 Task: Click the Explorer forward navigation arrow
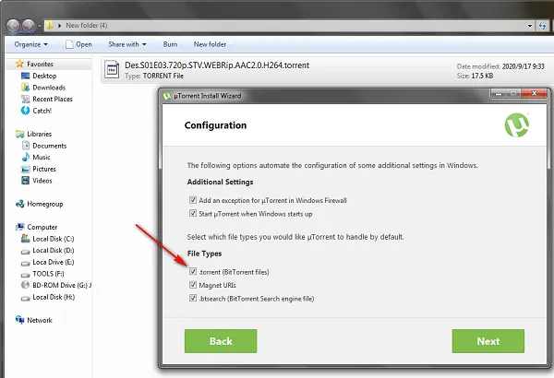[29, 26]
